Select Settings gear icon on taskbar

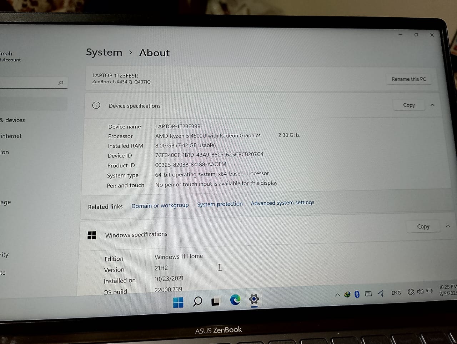point(254,299)
